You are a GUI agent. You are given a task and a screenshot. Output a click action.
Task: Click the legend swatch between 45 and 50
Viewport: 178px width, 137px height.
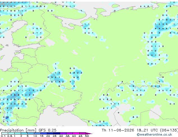83,133
